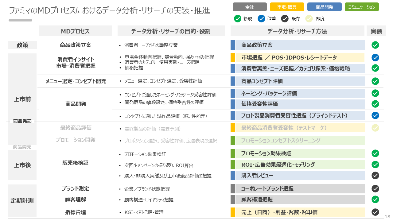Select the 実装 column header
The height and width of the screenshot is (221, 393).
[376, 31]
